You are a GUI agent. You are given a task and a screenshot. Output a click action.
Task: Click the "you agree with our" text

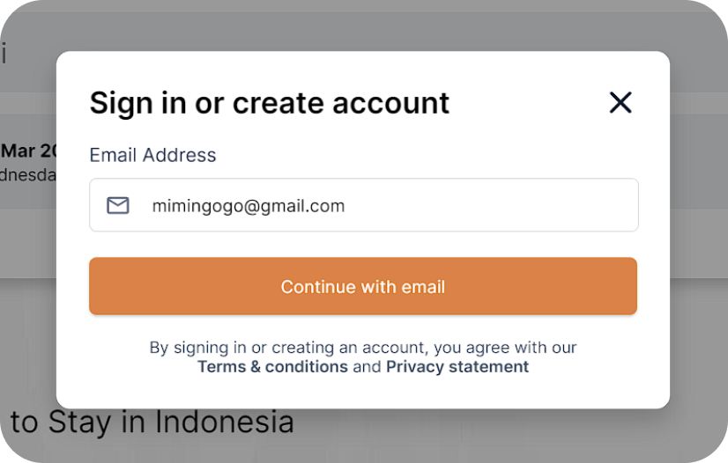[506, 348]
